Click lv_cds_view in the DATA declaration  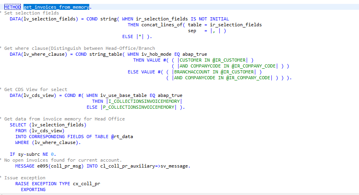tap(39, 95)
